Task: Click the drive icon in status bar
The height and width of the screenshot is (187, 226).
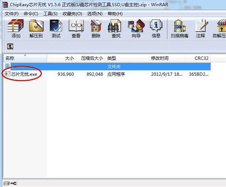Action: point(7,183)
